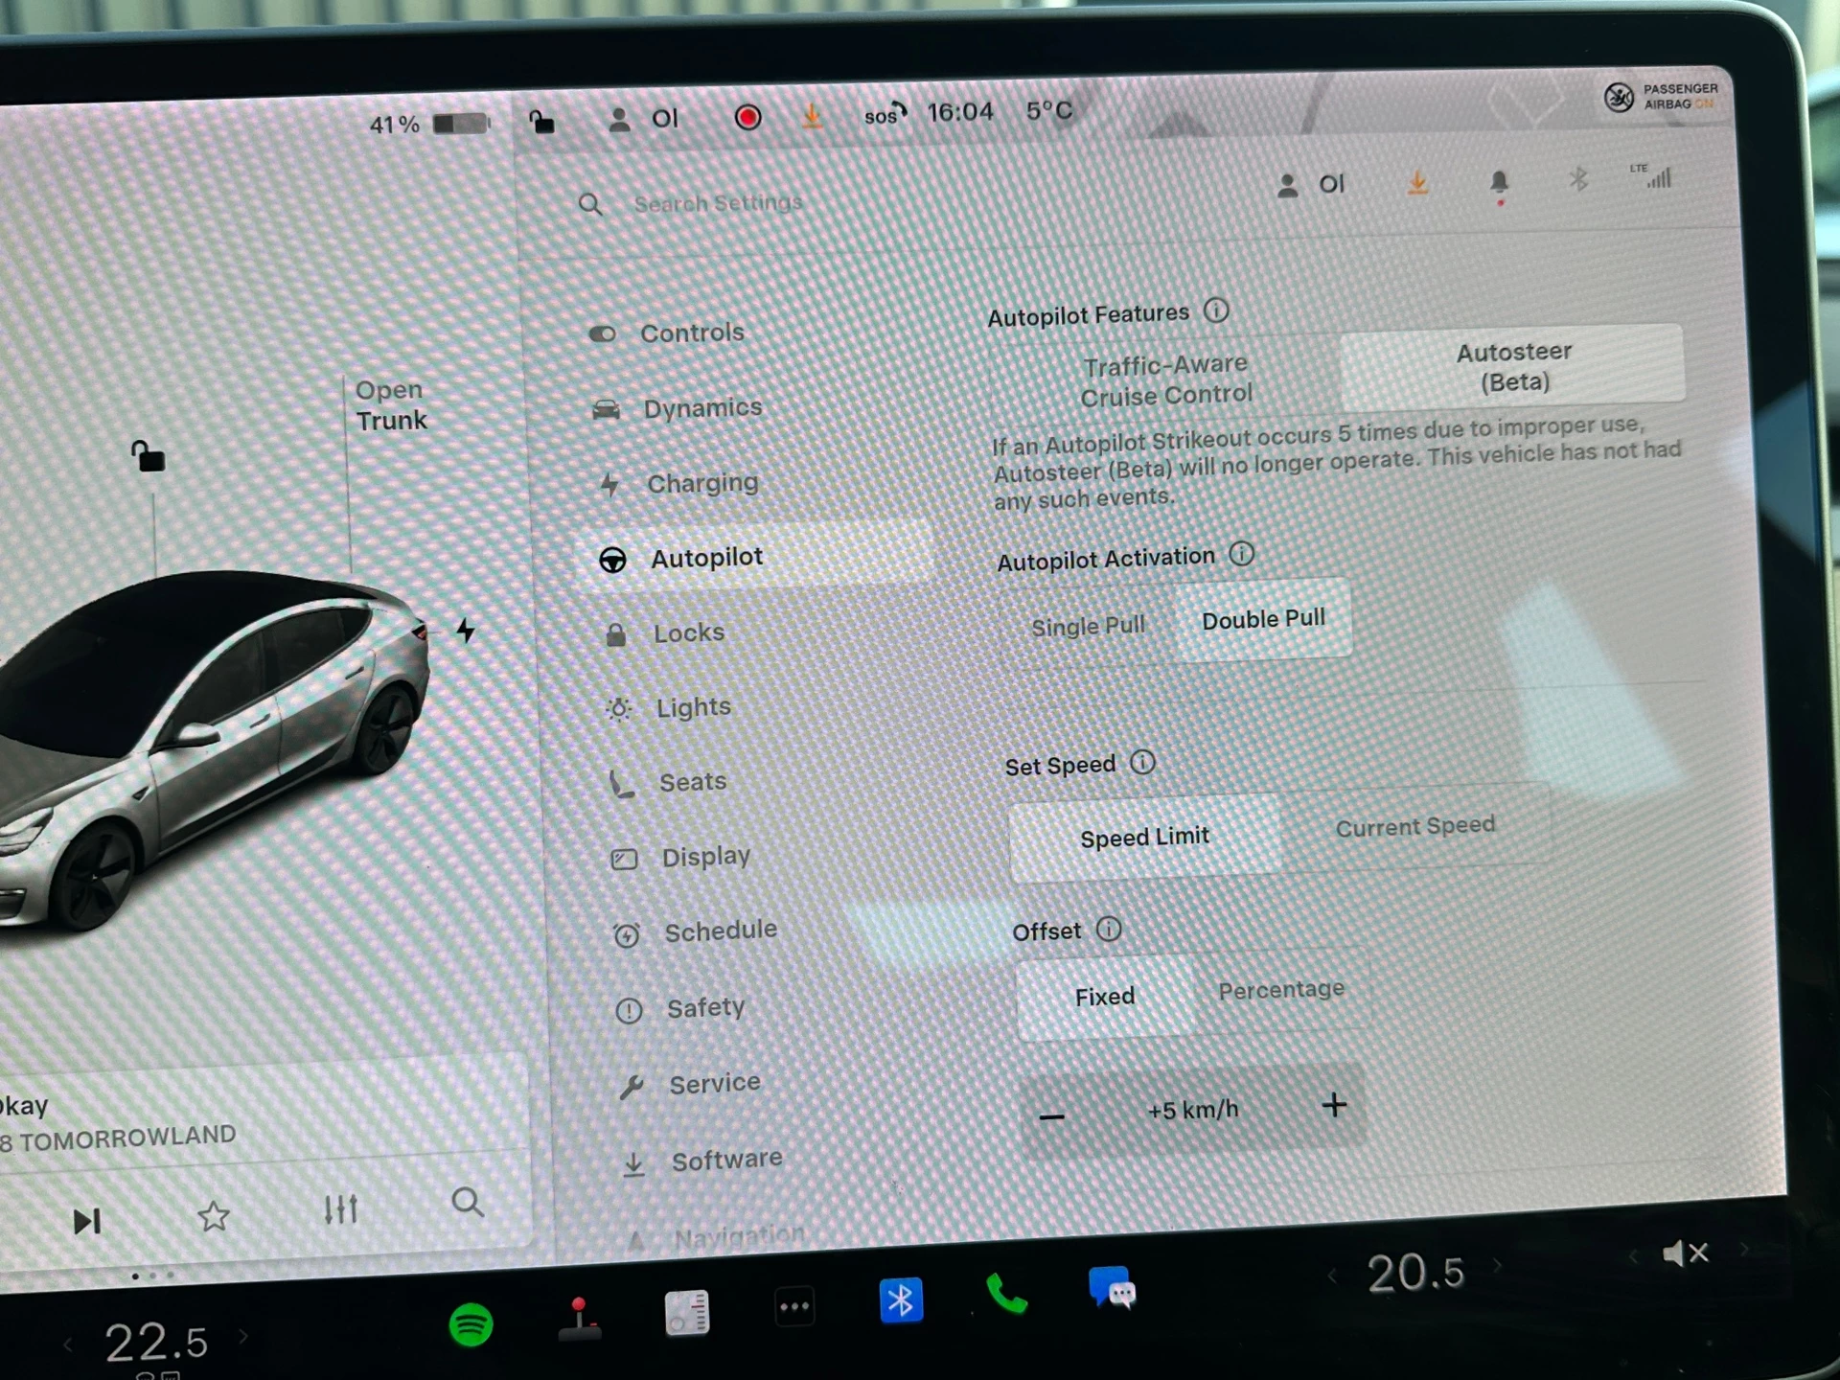The height and width of the screenshot is (1380, 1840).
Task: Open the Service settings menu
Action: [x=713, y=1082]
